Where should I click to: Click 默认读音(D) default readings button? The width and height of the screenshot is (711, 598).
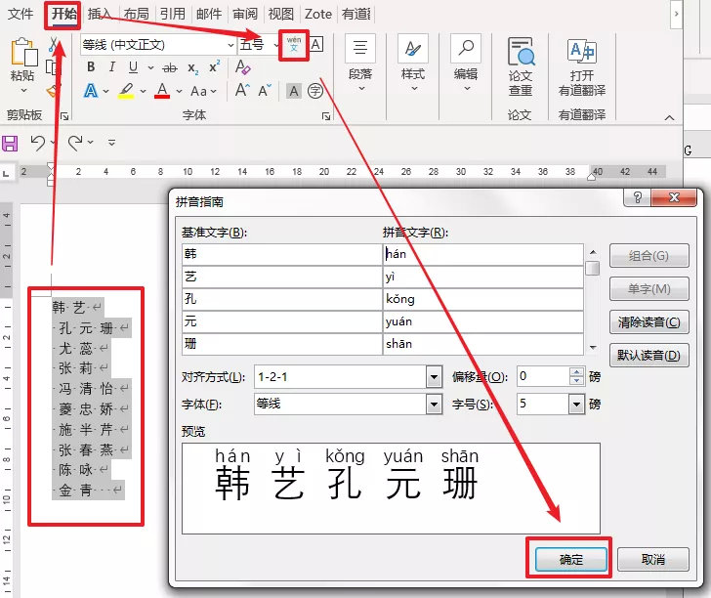pos(648,356)
